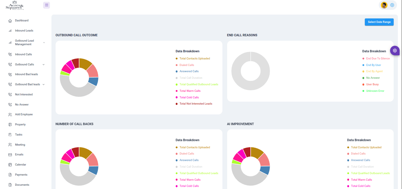Open the hamburger menu at the top
Image resolution: width=402 pixels, height=189 pixels.
(x=46, y=5)
